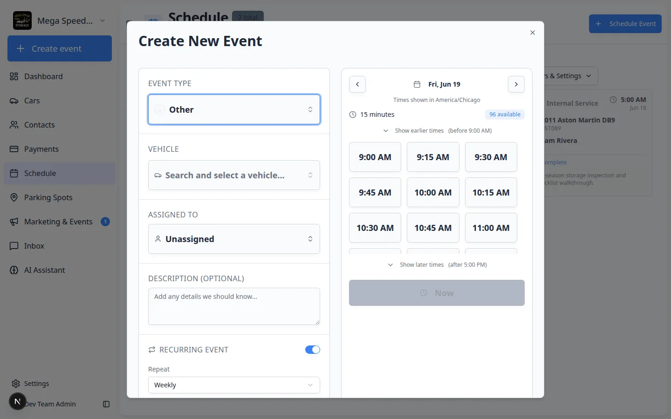Close the Create New Event dialog
The image size is (671, 419).
click(533, 33)
